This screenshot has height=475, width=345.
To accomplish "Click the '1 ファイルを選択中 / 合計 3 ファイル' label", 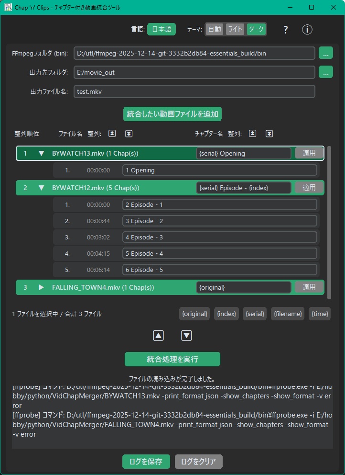I will 57,314.
